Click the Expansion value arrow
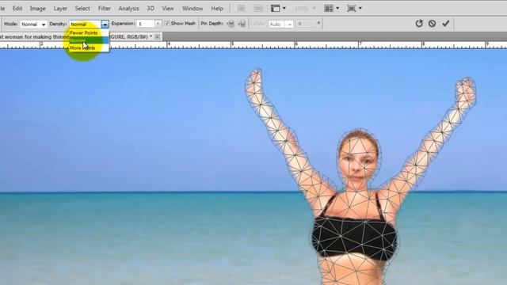Image resolution: width=507 pixels, height=285 pixels. [x=158, y=24]
